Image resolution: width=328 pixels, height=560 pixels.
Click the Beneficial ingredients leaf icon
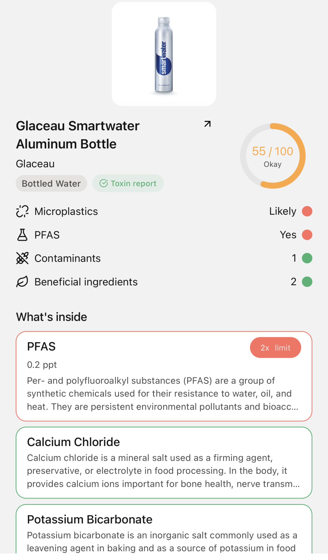[22, 282]
